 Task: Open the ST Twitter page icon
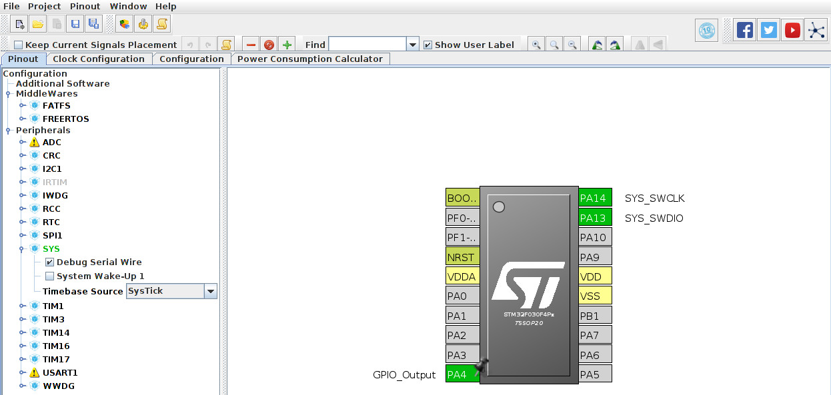pos(769,30)
